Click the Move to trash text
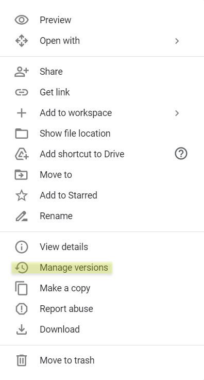 67,360
